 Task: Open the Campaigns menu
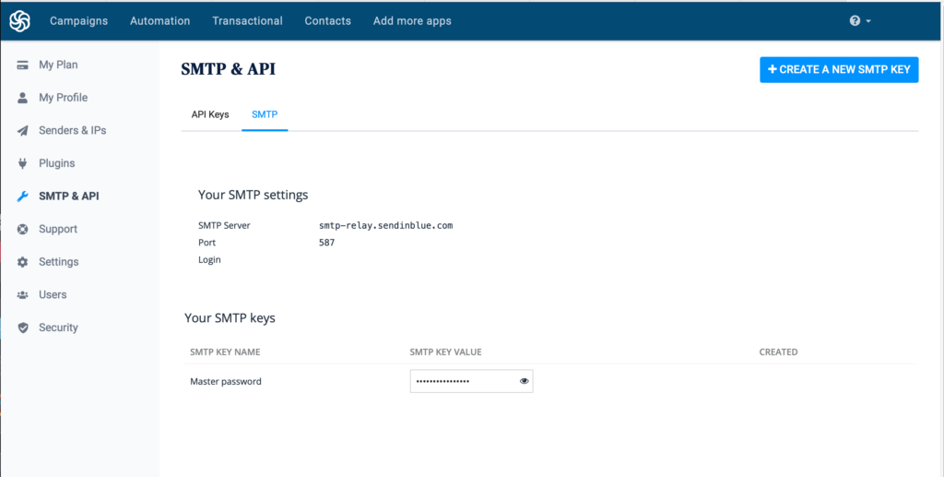(79, 21)
